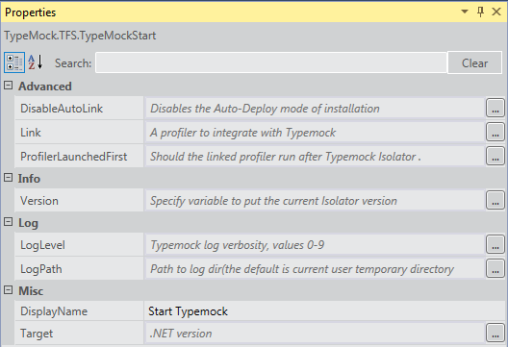The width and height of the screenshot is (508, 347).
Task: Collapse the Info category
Action: [8, 178]
